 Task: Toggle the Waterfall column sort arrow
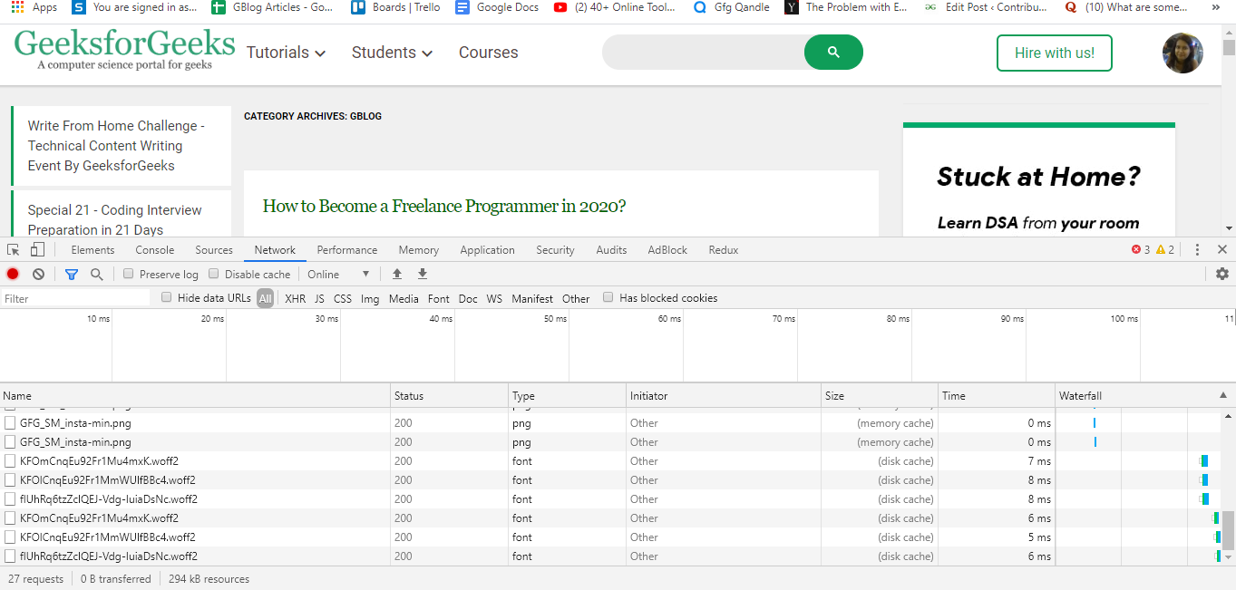1222,396
